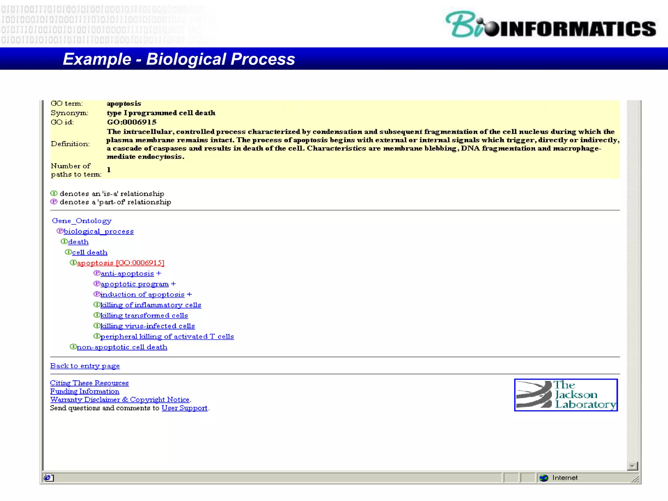Contact User Support link
Viewport: 668px width, 501px height.
[x=185, y=408]
